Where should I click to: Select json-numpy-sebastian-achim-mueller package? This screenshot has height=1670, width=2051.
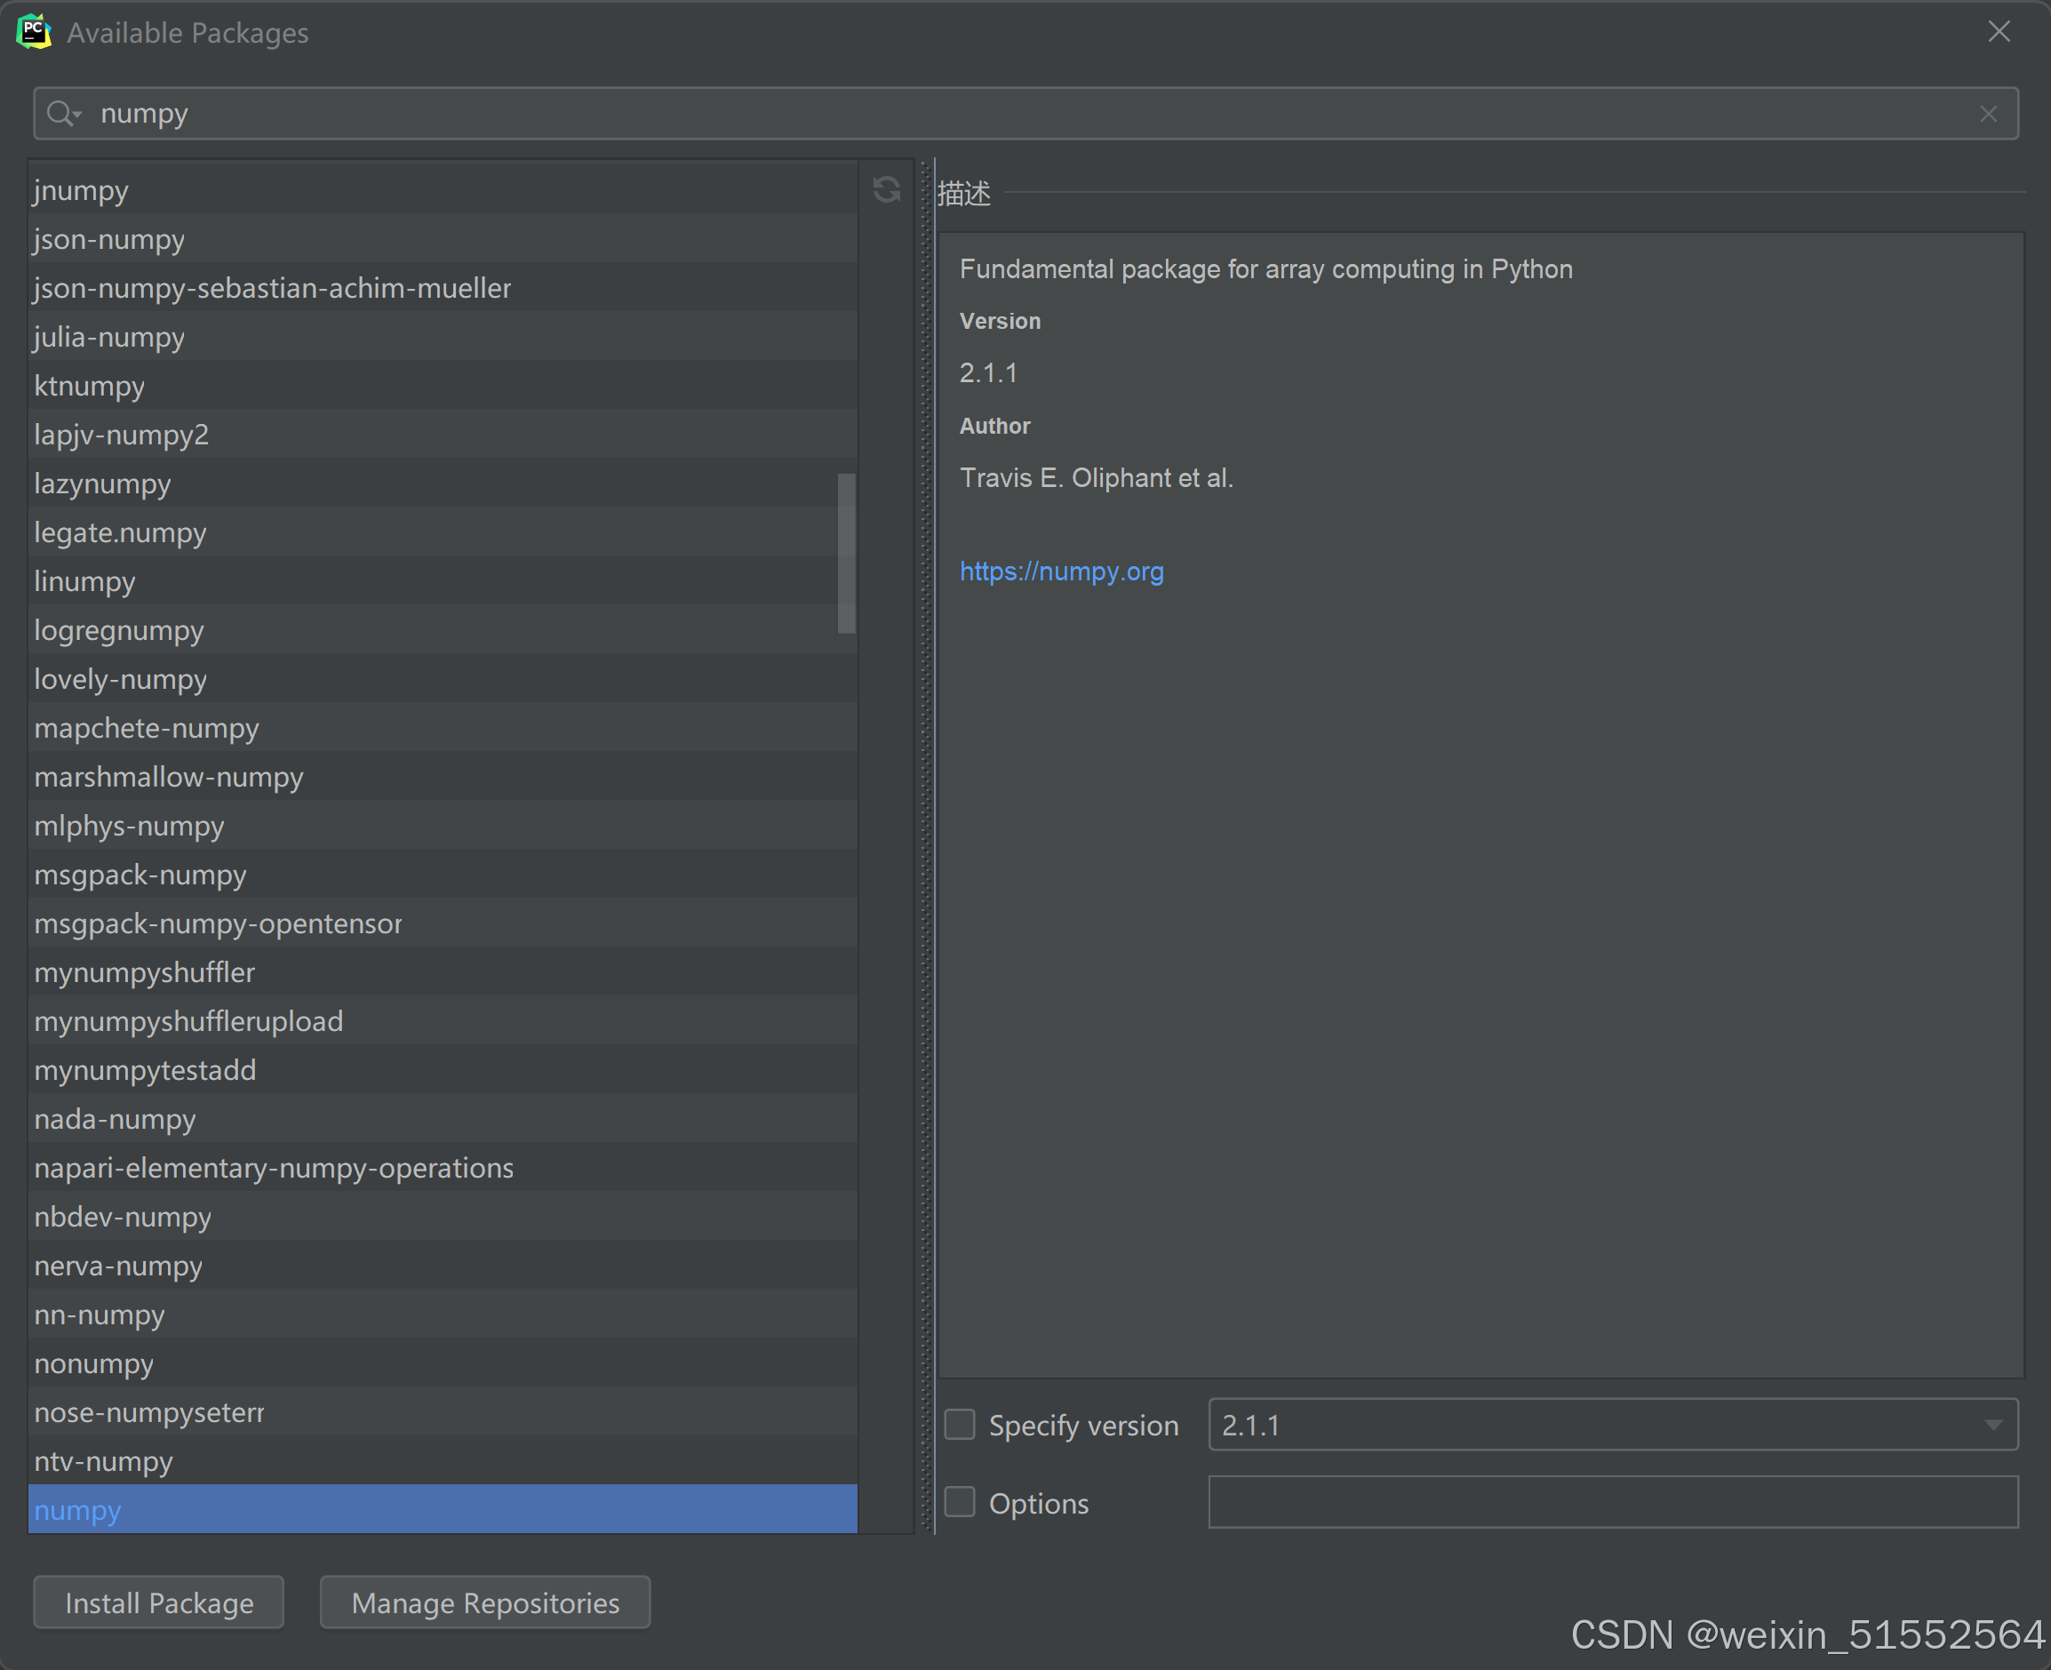click(x=443, y=288)
